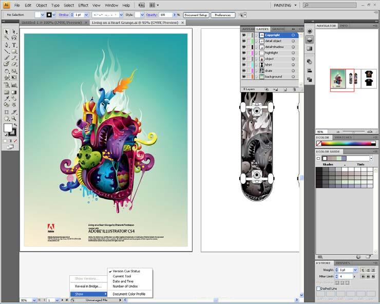
Task: Select the Direct Selection tool
Action: pyautogui.click(x=14, y=31)
